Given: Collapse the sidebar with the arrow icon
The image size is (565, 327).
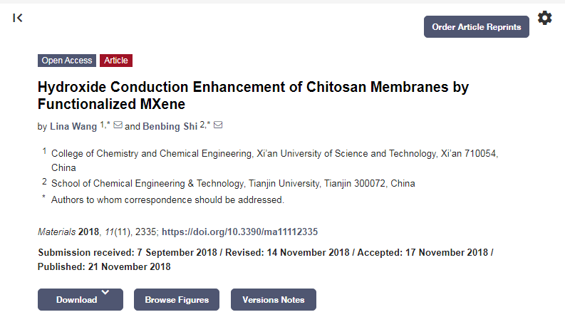Looking at the screenshot, I should (x=18, y=18).
